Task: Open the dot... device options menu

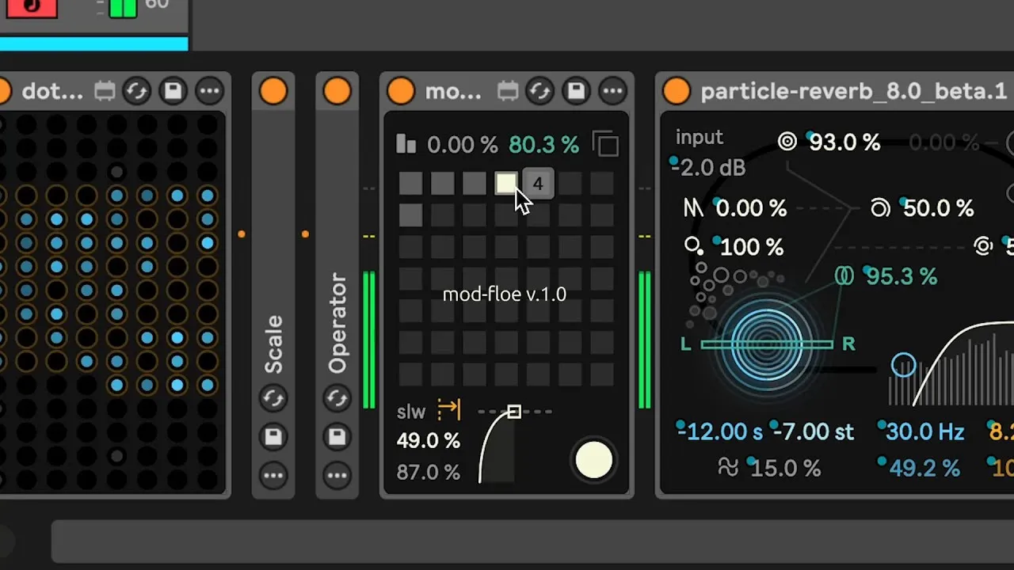Action: coord(209,91)
